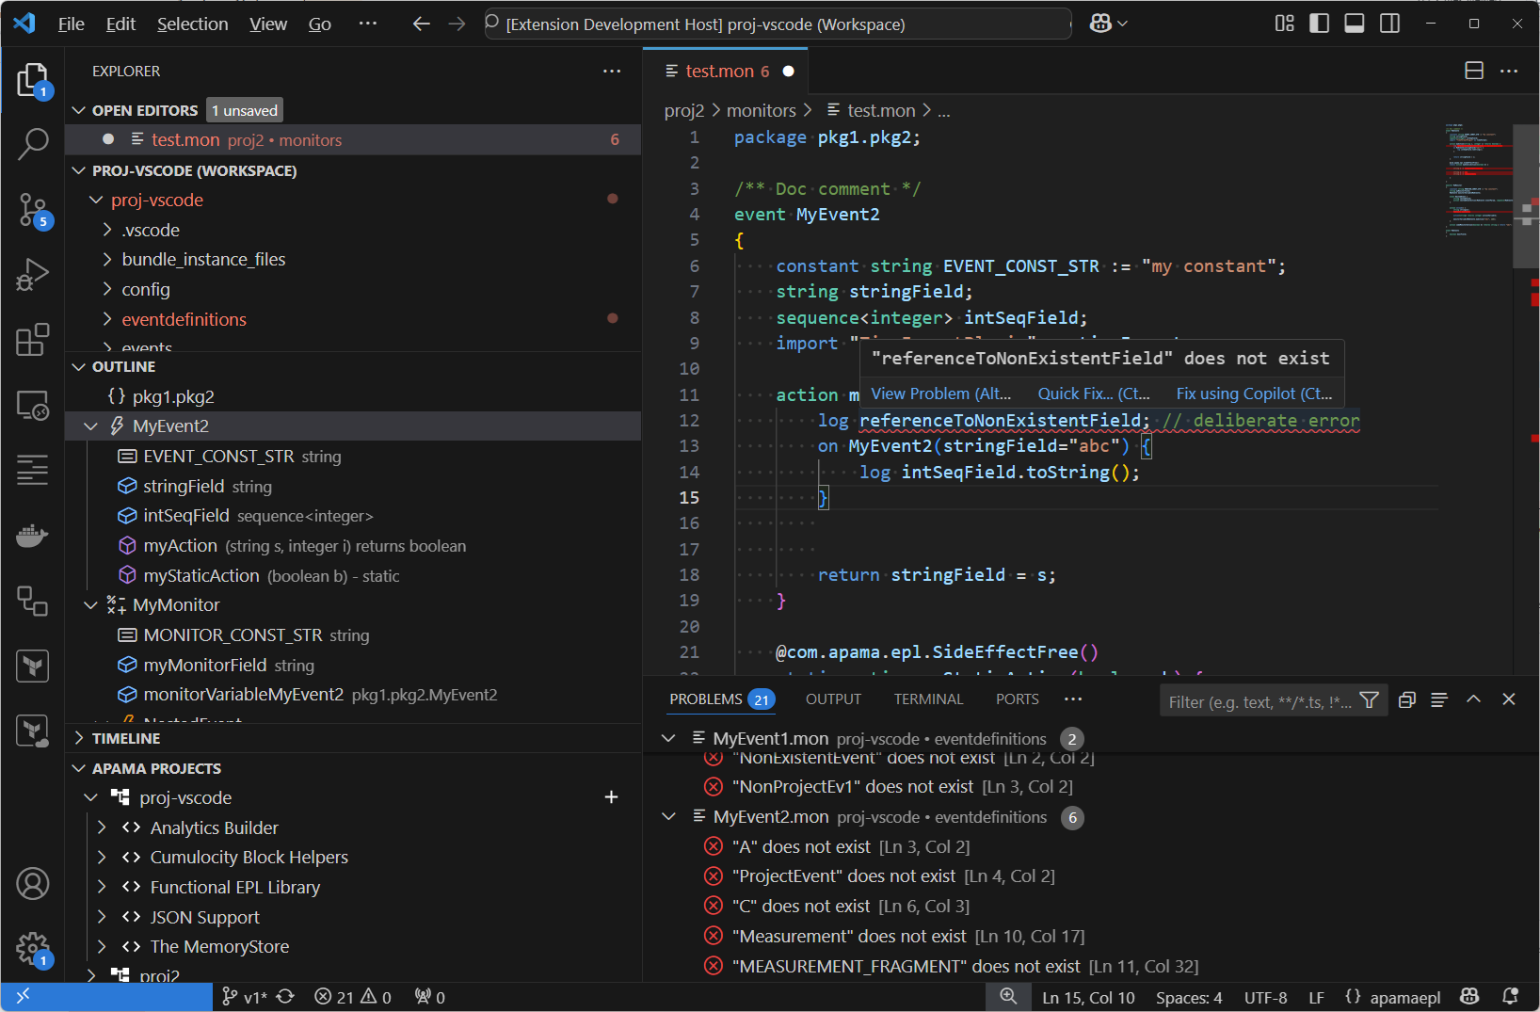Toggle Primary Side Bar visibility
Image resolution: width=1540 pixels, height=1012 pixels.
click(1320, 24)
